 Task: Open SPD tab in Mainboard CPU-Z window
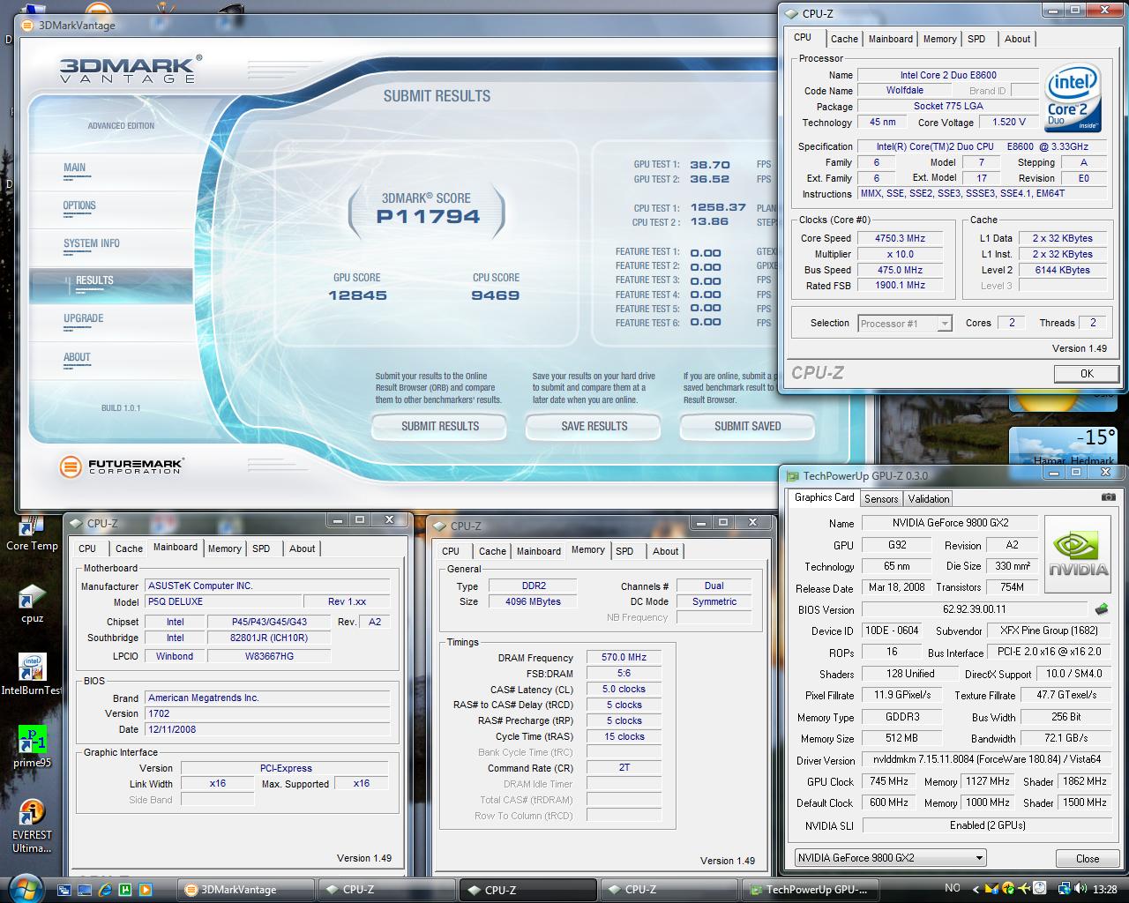[x=261, y=549]
